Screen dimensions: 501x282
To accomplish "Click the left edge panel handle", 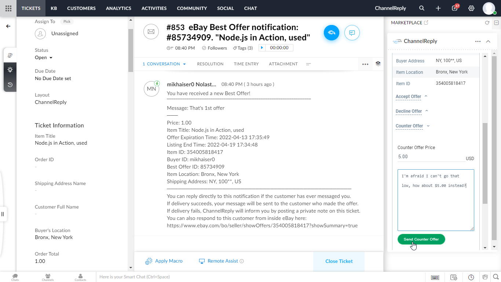I will pos(3,214).
